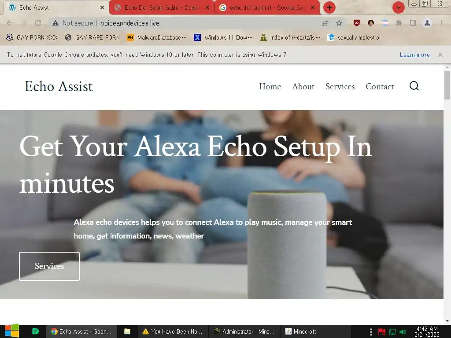Follow the Learn more link

coord(414,55)
